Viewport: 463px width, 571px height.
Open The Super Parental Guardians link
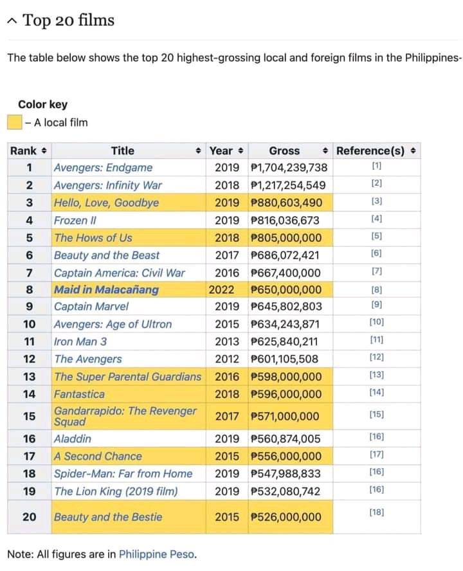point(127,377)
